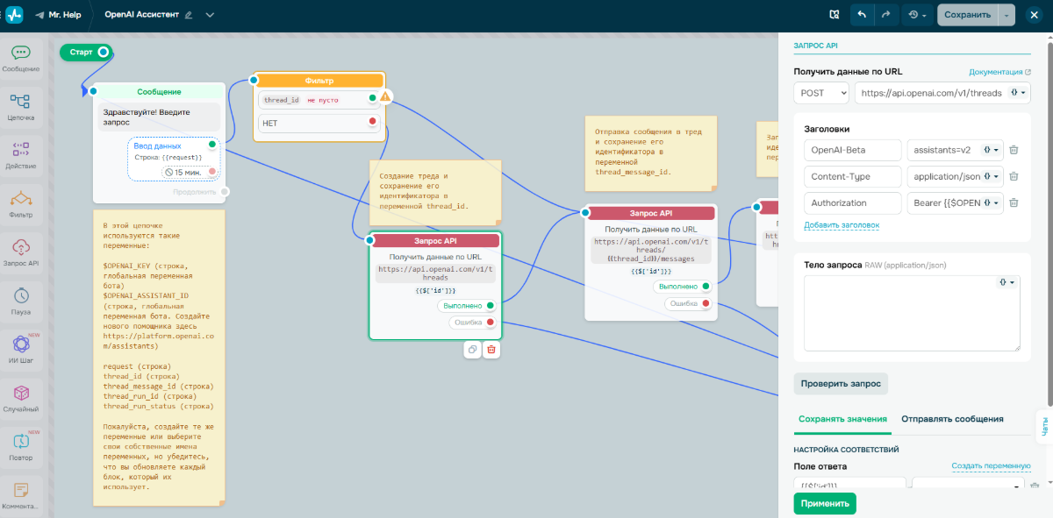
Task: Select the Повтор tool in the sidebar
Action: pyautogui.click(x=21, y=448)
